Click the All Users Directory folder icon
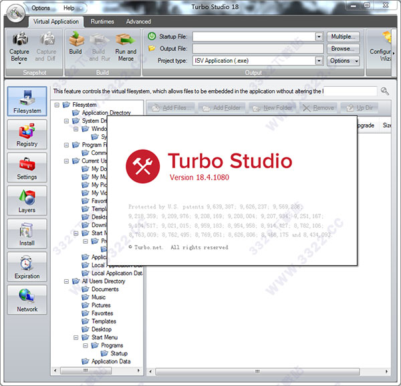The height and width of the screenshot is (386, 401). [76, 281]
